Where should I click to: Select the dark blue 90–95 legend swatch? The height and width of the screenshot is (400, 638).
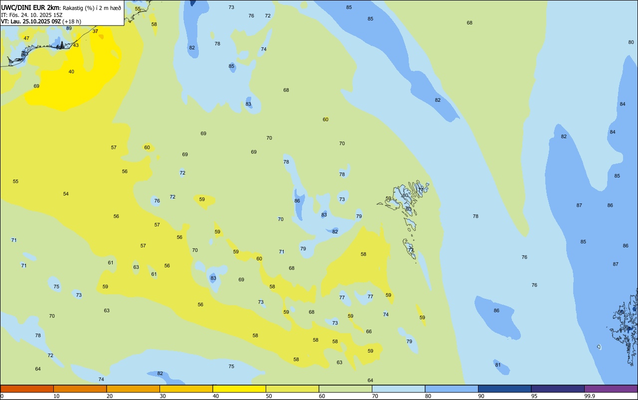[x=504, y=389]
